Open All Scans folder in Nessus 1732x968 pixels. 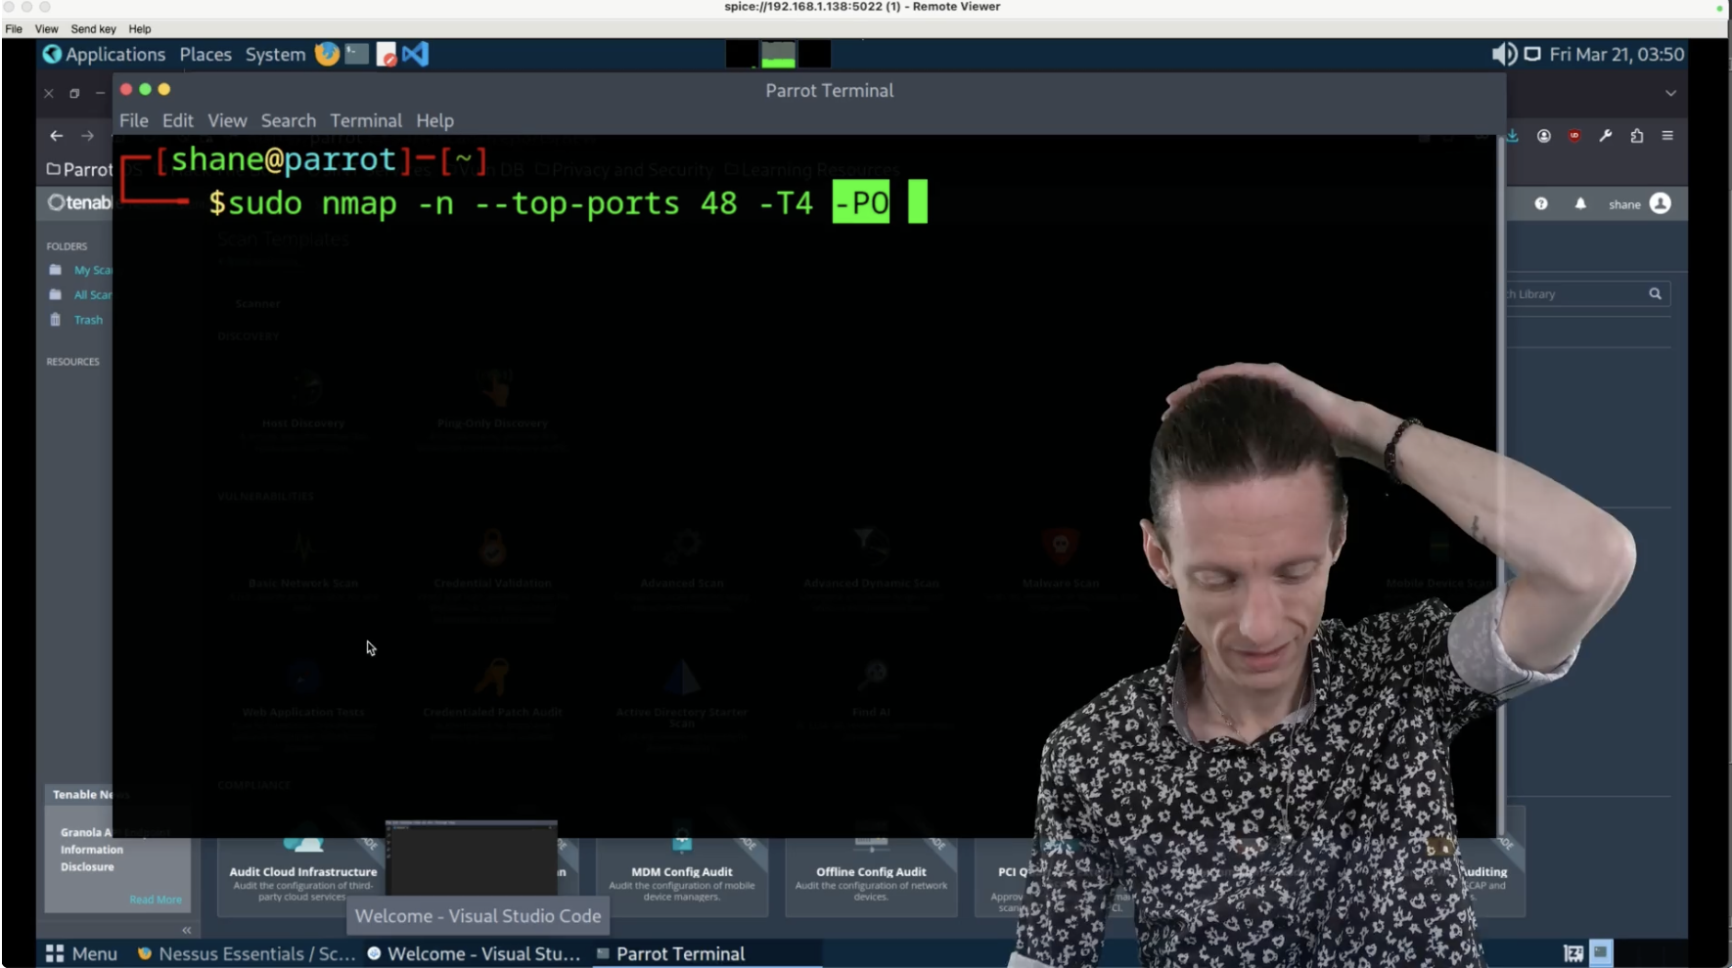[80, 294]
